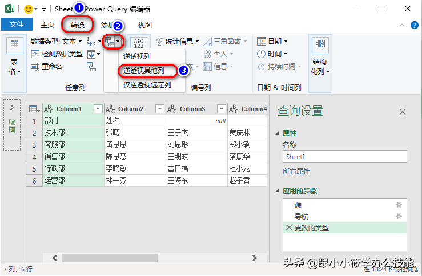Viewport: 422px width, 276px height.
Task: Open the 舍入 rounding dropdown
Action: (x=218, y=54)
